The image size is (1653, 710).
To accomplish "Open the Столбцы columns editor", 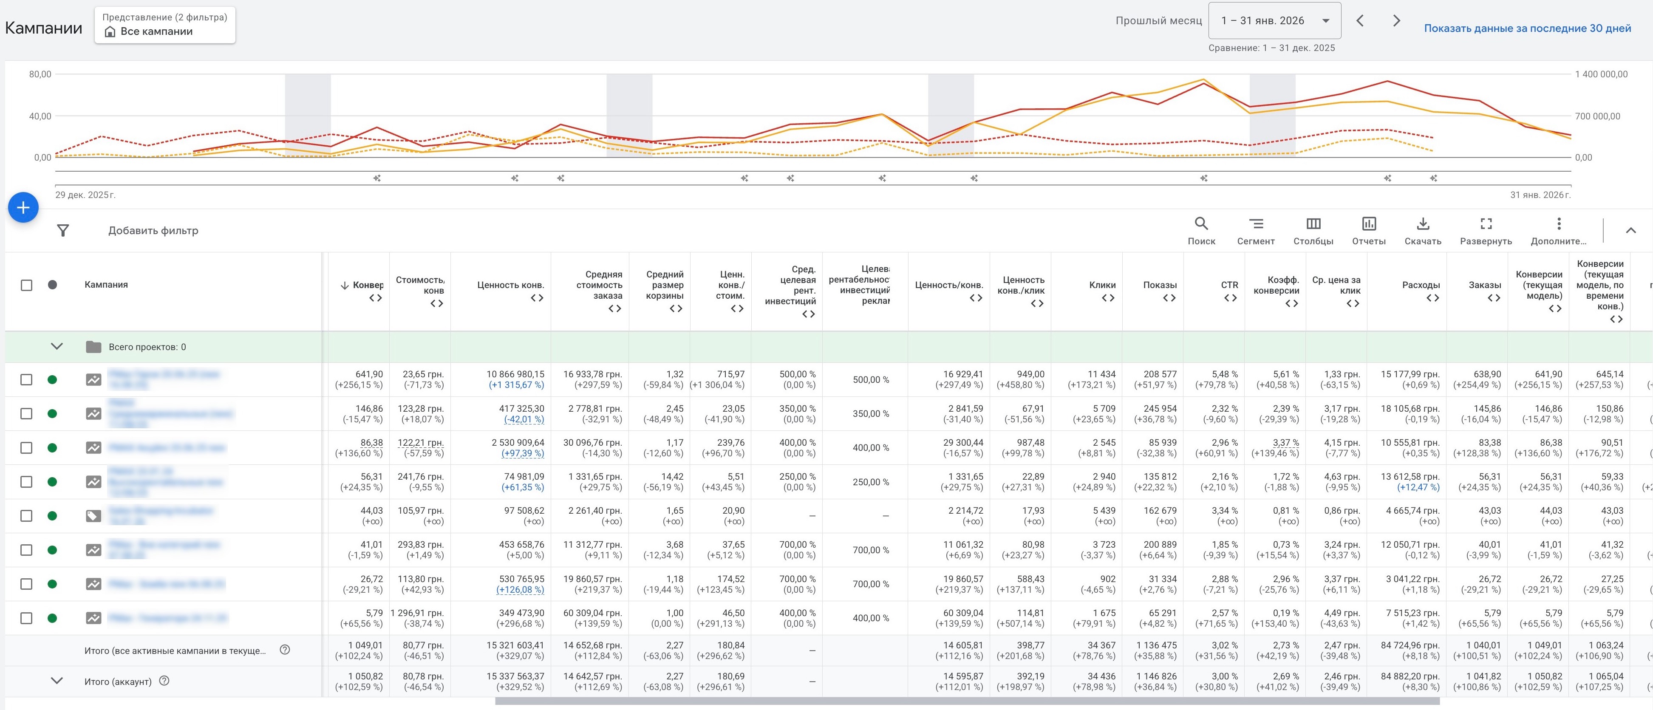I will (1313, 230).
